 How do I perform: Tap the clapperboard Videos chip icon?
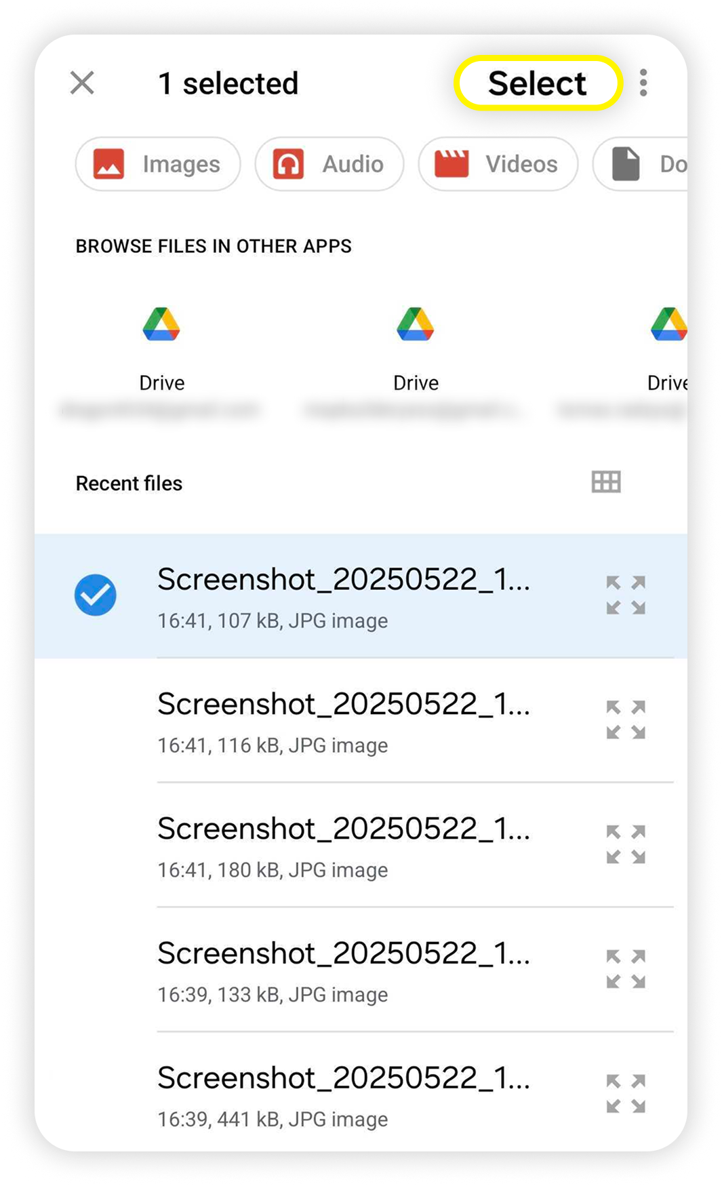click(452, 164)
